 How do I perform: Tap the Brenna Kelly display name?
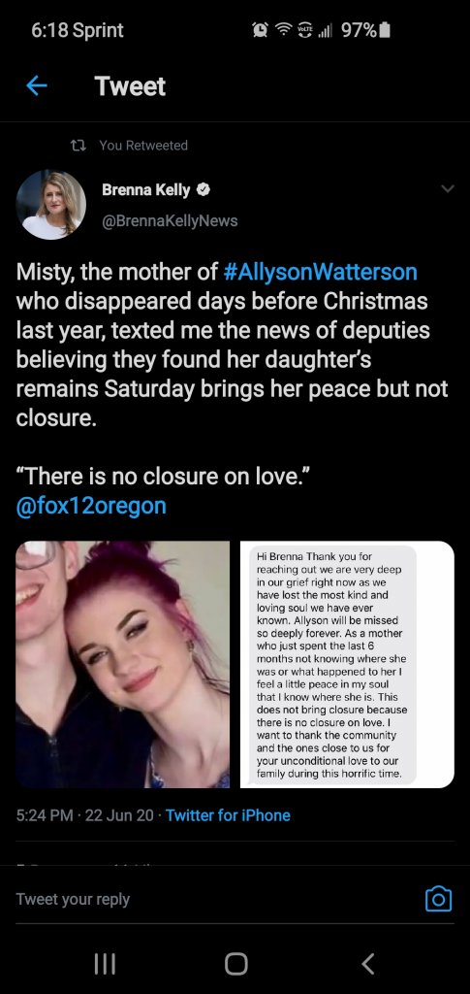tap(146, 189)
